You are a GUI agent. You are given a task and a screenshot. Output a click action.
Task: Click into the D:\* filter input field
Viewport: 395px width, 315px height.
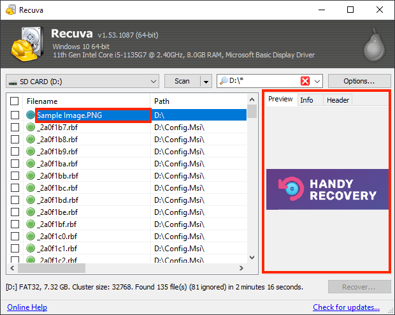pyautogui.click(x=264, y=81)
